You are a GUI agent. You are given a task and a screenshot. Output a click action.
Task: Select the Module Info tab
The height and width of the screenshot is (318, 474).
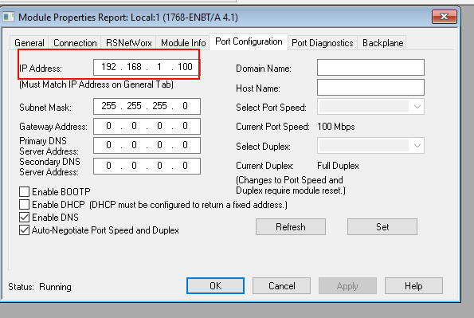pos(183,43)
